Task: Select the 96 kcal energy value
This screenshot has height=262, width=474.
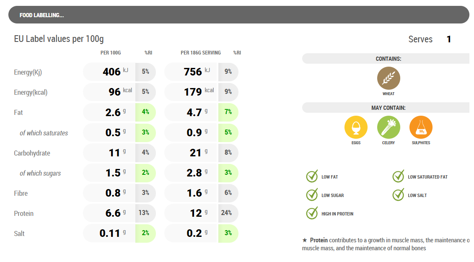Action: pyautogui.click(x=115, y=92)
